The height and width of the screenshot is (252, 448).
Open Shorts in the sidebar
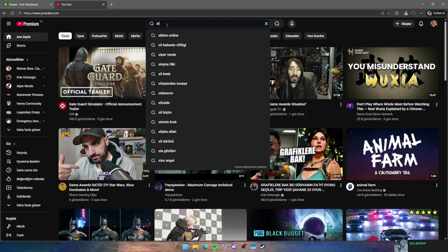[x=26, y=45]
